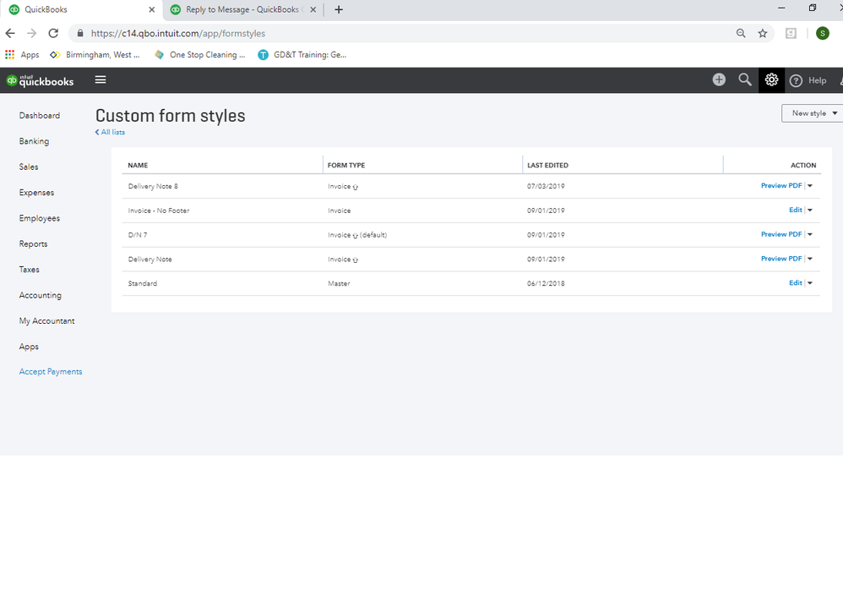Click the browser extension icon
This screenshot has height=596, width=843.
coord(791,33)
